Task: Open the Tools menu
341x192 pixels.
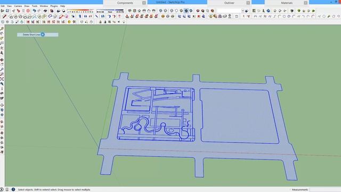Action: [35, 6]
